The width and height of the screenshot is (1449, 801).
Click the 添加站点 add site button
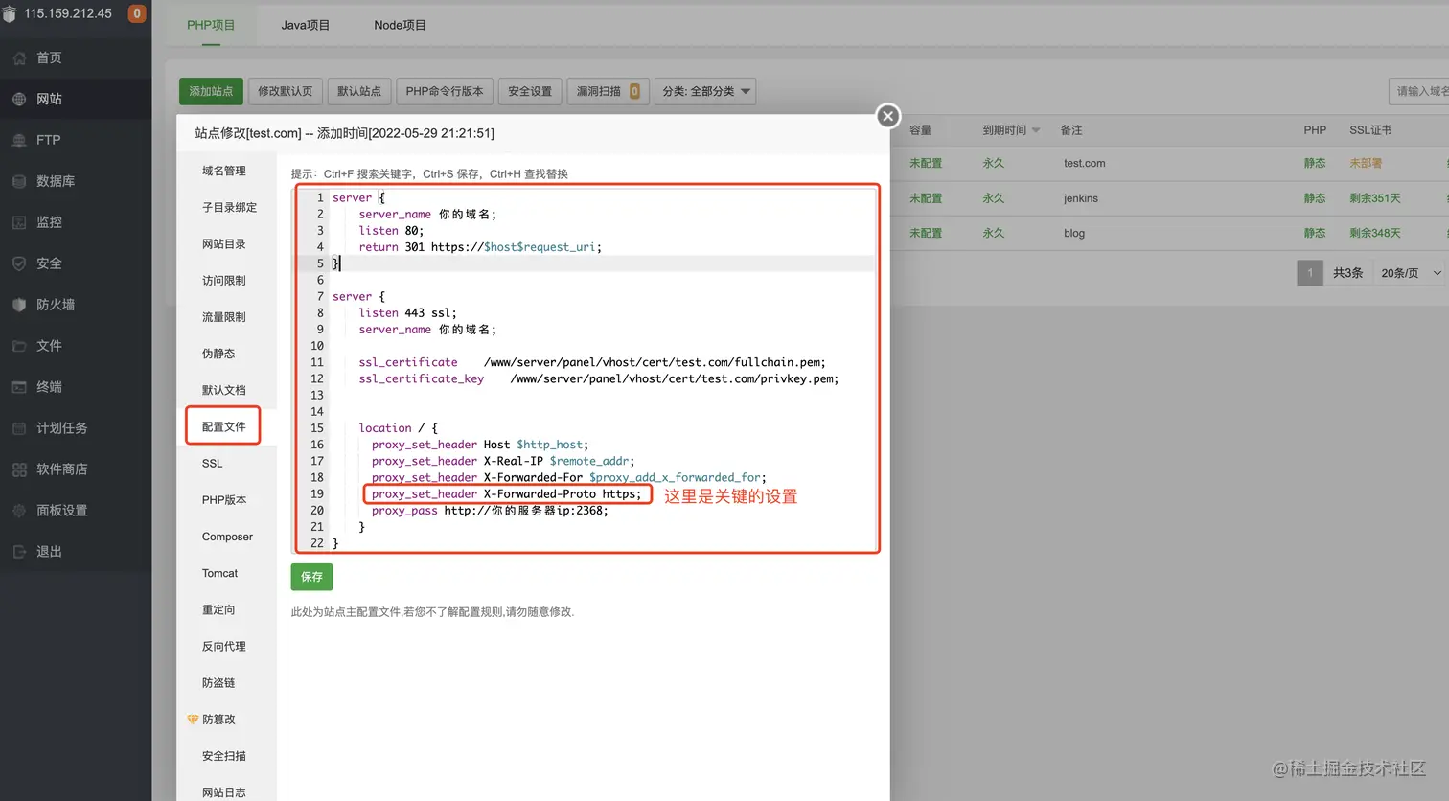[211, 91]
